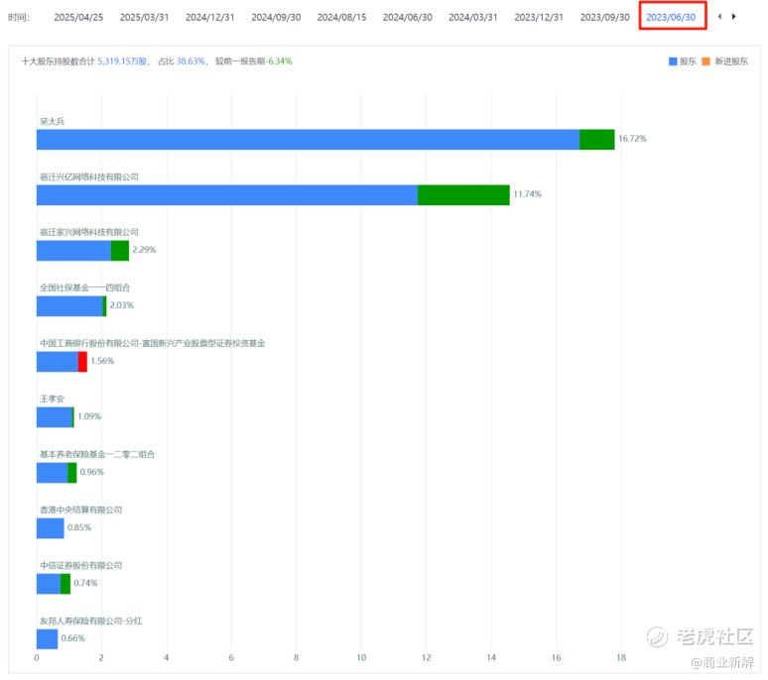
Task: Click the name 宿迁家兴网络科技有限公司
Action: pos(89,232)
